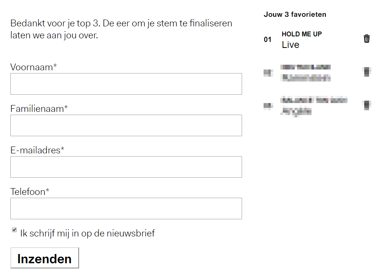Delete the third favorite with its trash icon
383x280 pixels.
pos(366,104)
